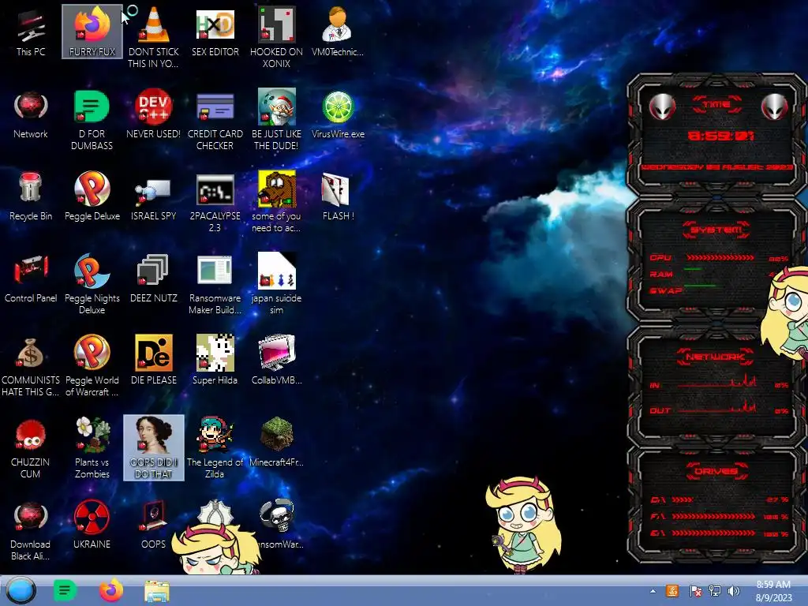808x606 pixels.
Task: Open Peggle World of Warcraft icon
Action: click(x=92, y=366)
